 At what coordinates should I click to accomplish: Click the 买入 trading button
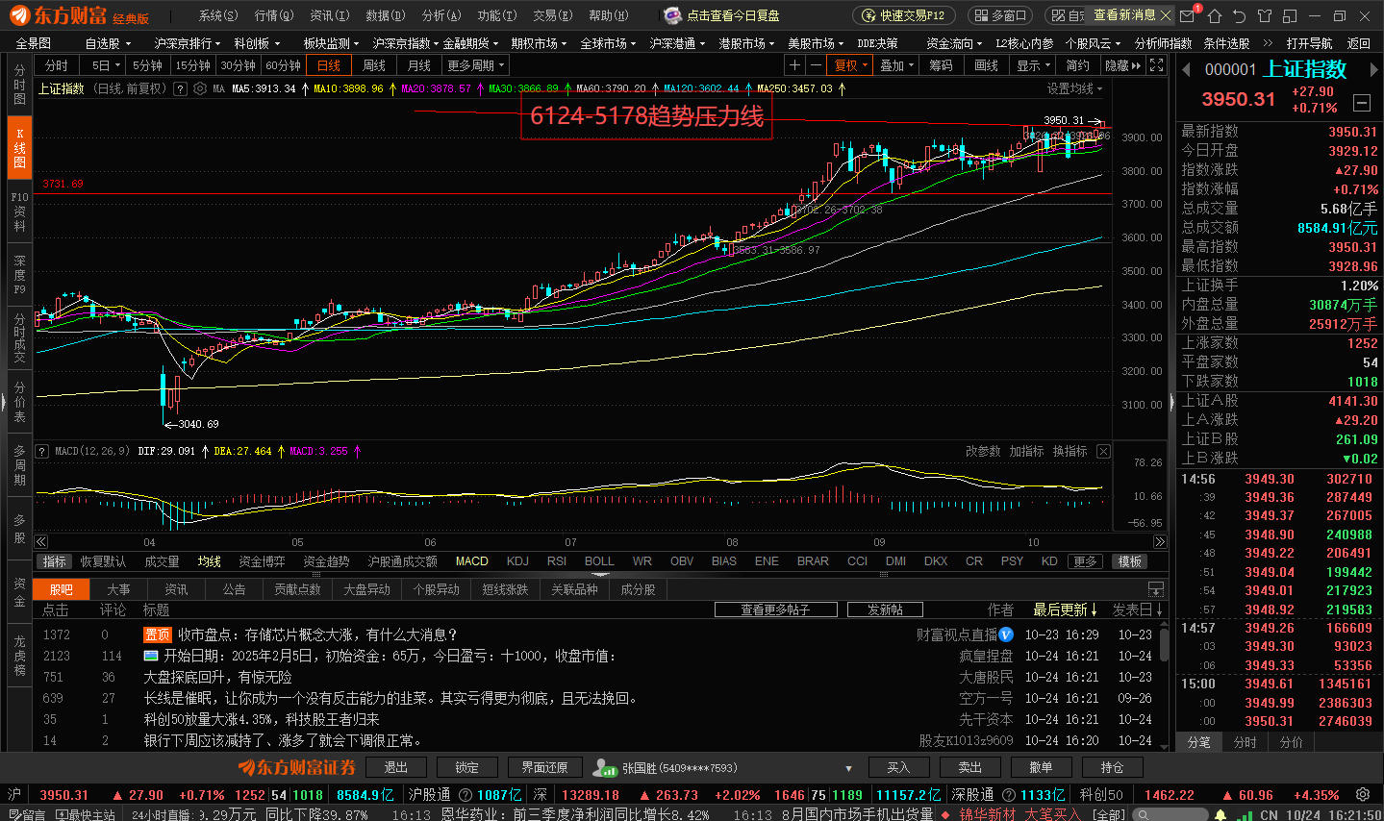(898, 767)
